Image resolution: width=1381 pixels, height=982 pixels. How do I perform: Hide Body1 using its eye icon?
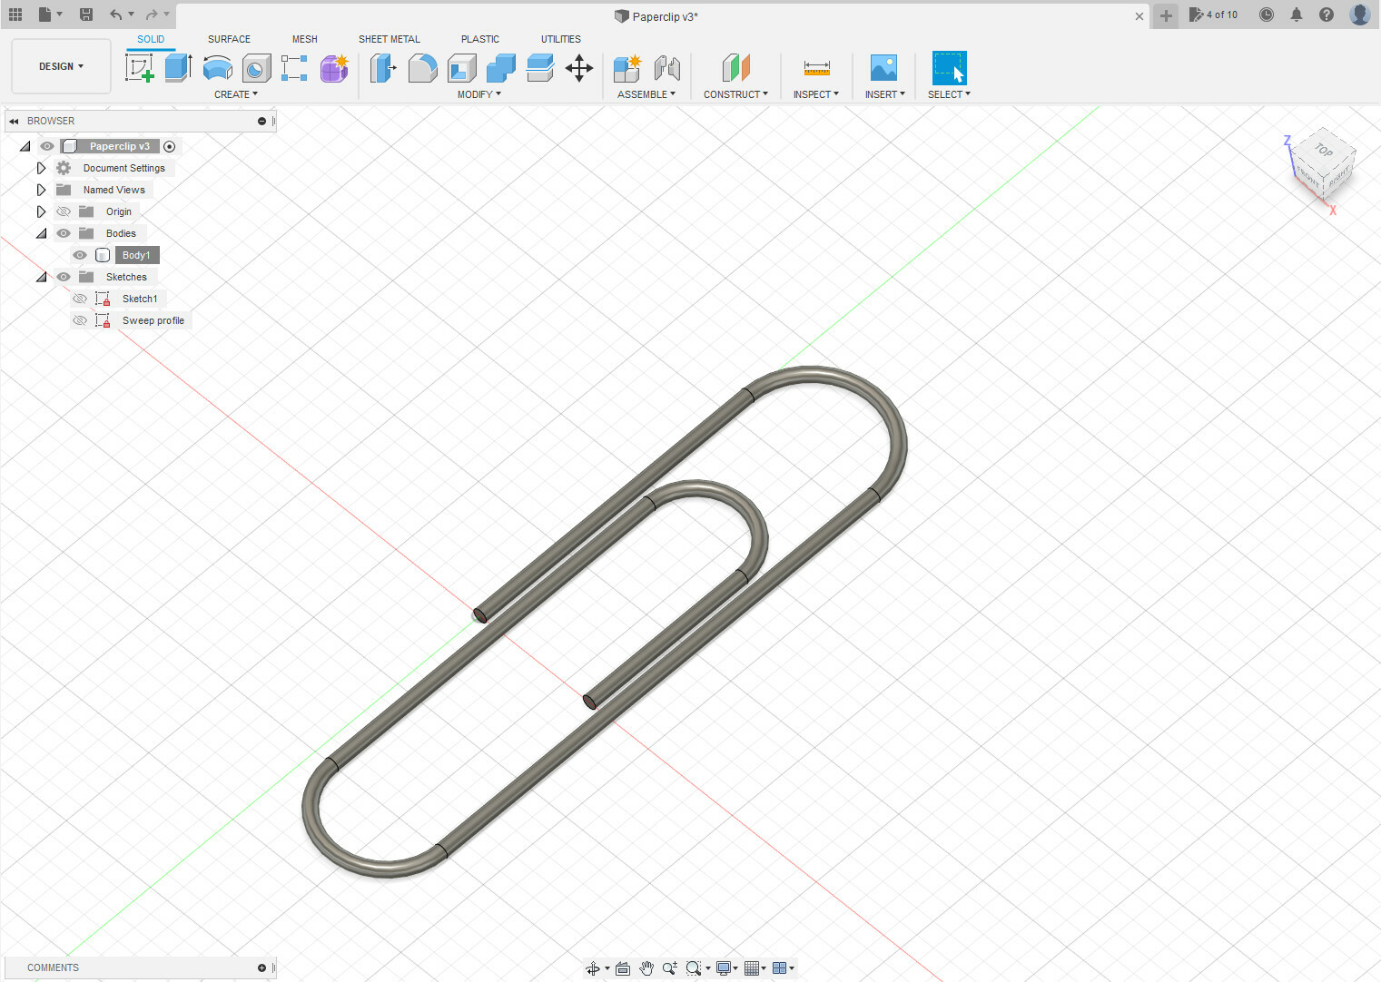pyautogui.click(x=80, y=255)
